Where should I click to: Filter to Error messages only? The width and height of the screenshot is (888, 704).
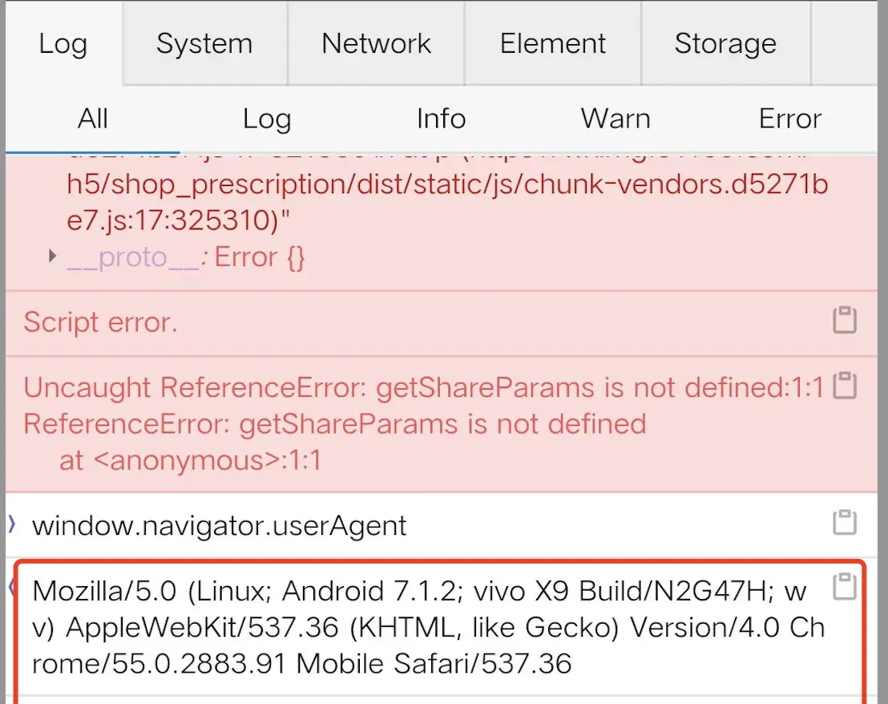point(790,119)
